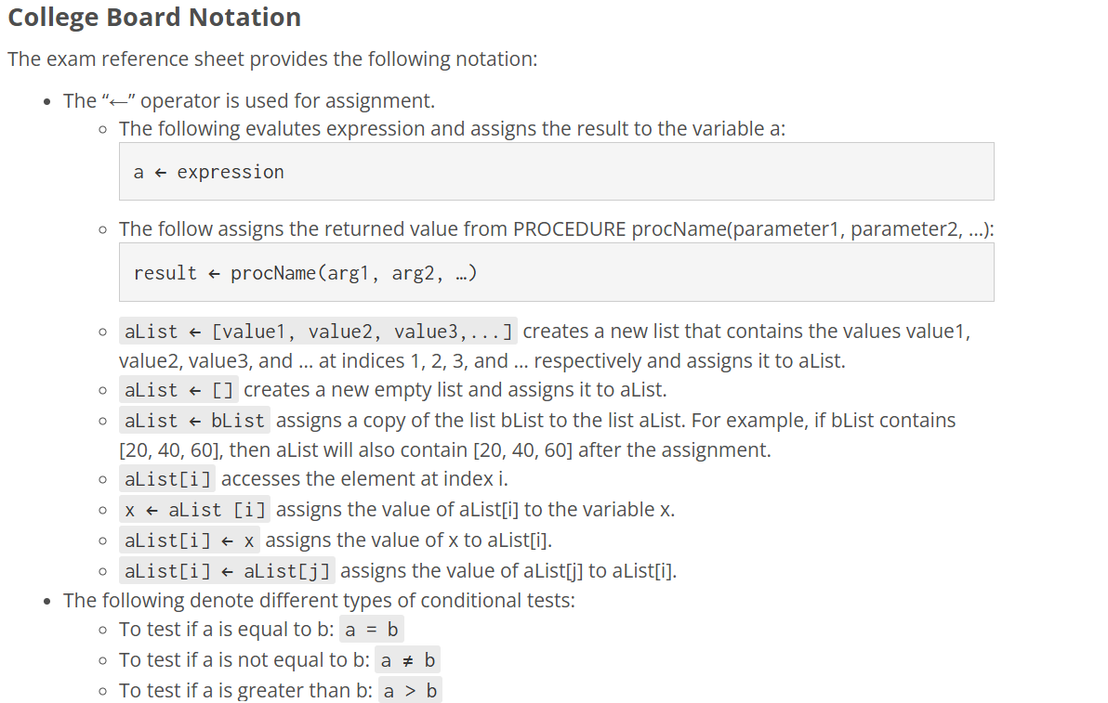Image resolution: width=1108 pixels, height=703 pixels.
Task: Click the 'aList ← [value1, value2, value3,...]' code snippet
Action: click(318, 331)
